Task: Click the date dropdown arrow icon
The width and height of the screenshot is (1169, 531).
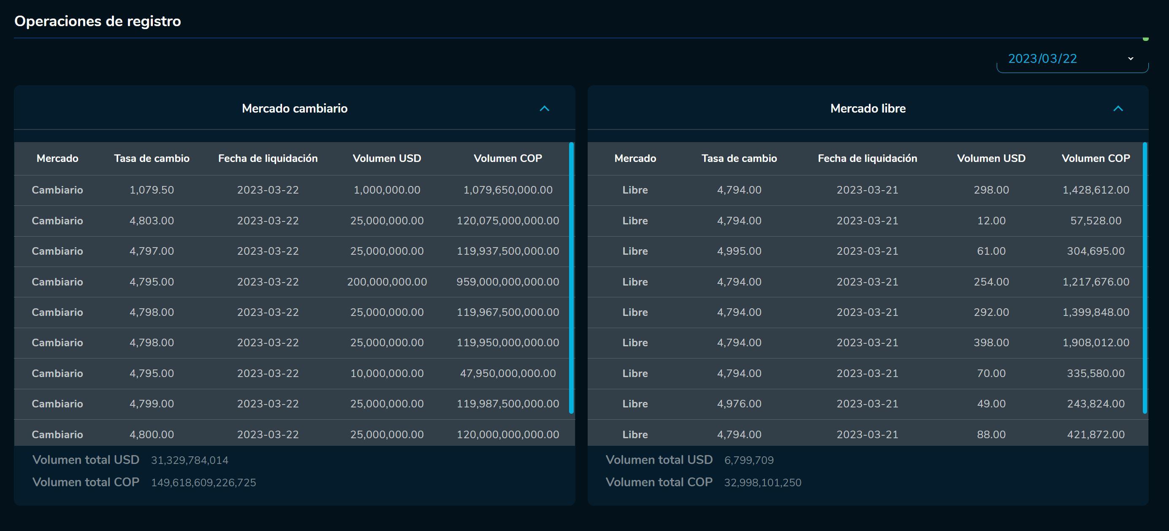Action: 1131,59
